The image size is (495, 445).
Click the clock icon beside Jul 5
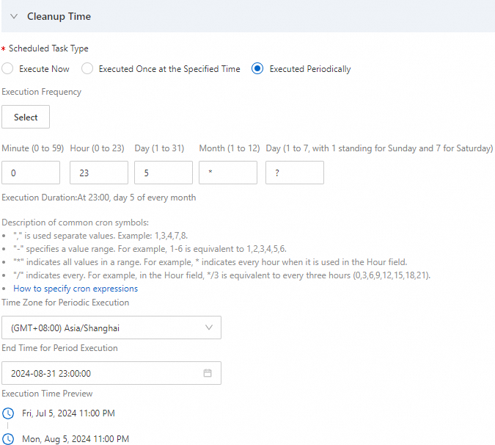(9, 413)
